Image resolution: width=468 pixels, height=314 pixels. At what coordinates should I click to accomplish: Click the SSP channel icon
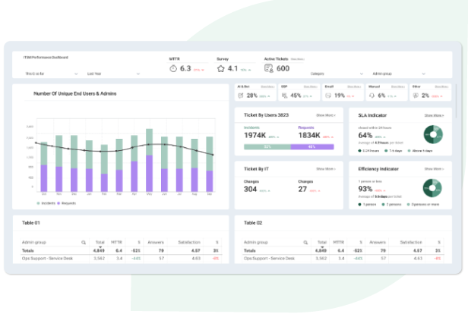click(x=284, y=96)
